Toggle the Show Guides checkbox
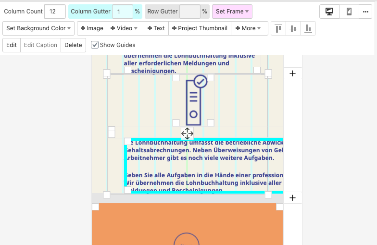Screen dimensions: 377x245 95,45
